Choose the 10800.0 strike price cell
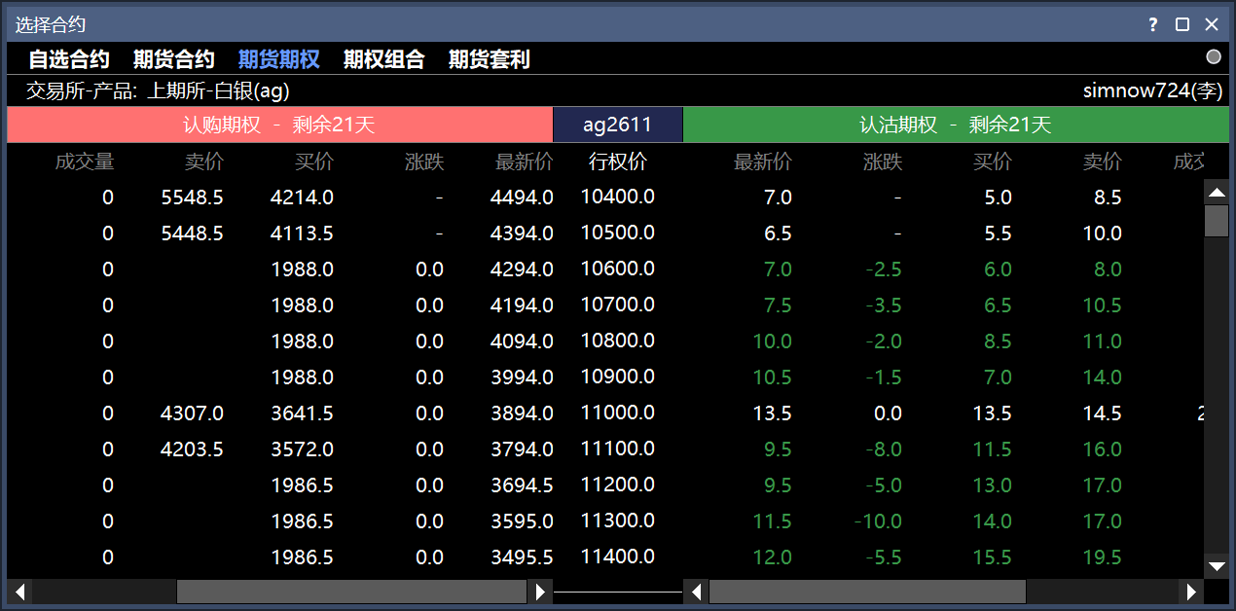Image resolution: width=1236 pixels, height=611 pixels. [x=618, y=341]
